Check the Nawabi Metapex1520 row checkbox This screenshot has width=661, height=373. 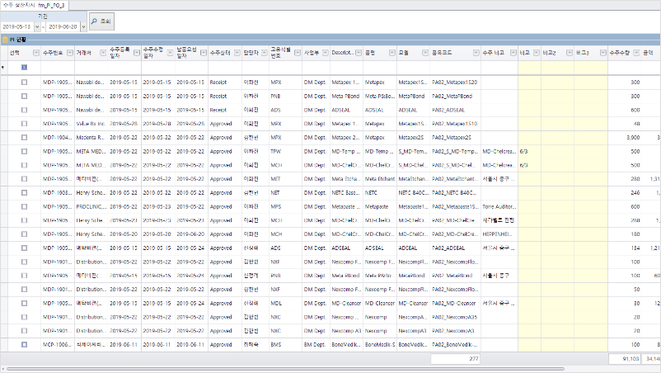coord(24,83)
